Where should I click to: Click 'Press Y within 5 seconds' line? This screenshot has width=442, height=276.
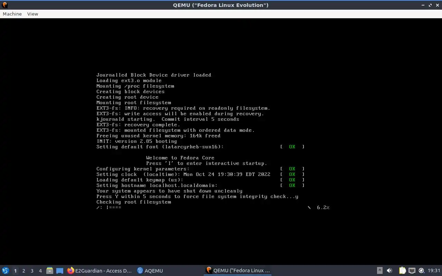point(197,196)
